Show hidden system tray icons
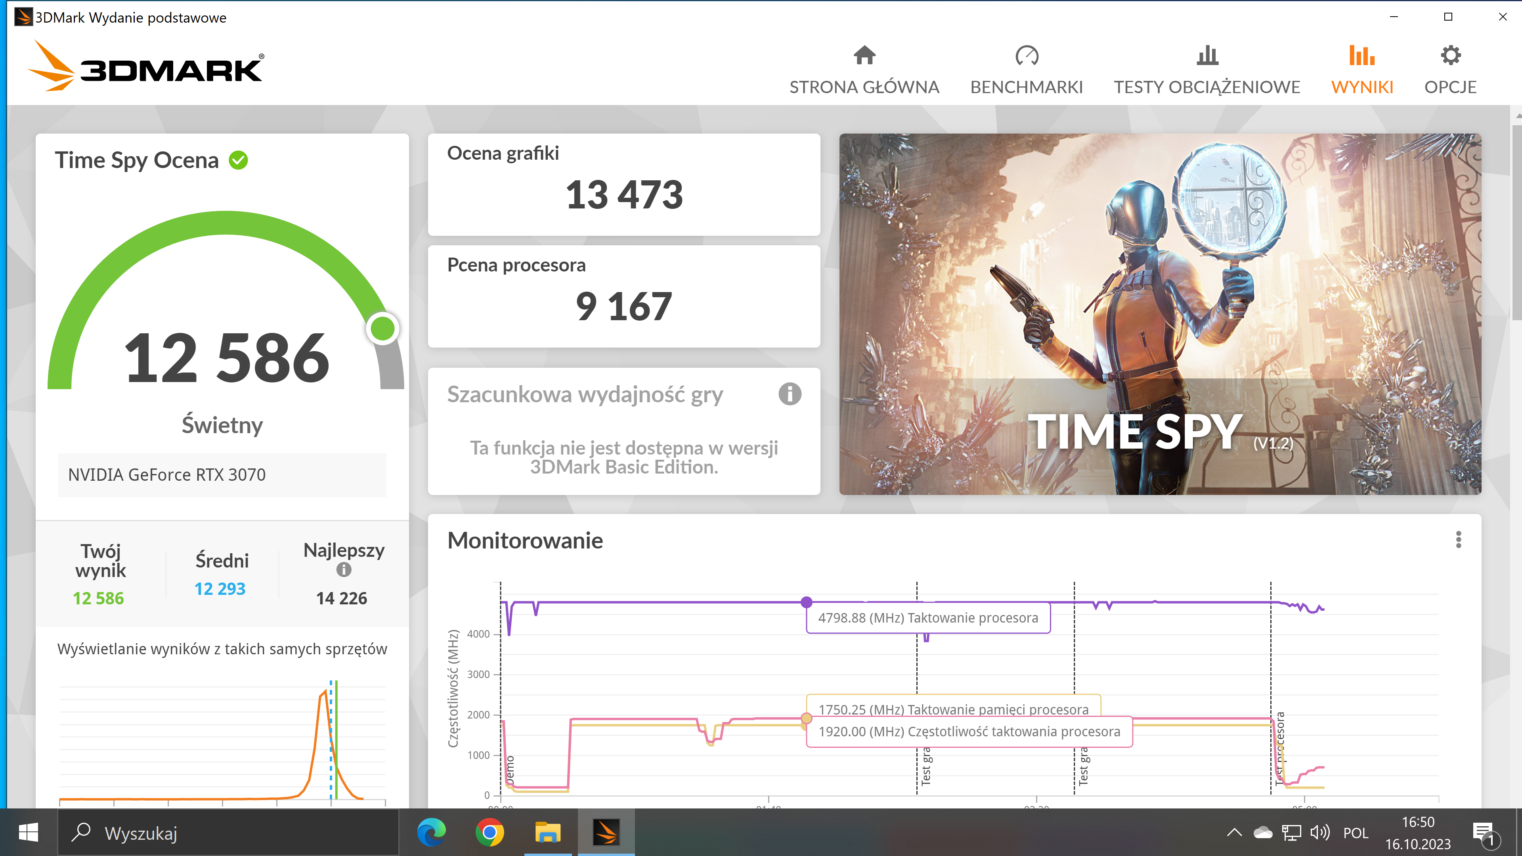 point(1234,833)
